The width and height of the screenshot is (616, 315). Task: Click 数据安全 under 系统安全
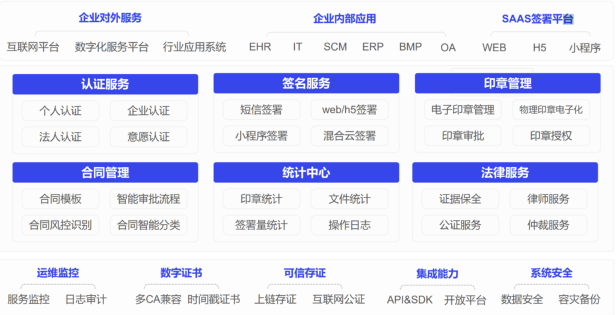[522, 299]
